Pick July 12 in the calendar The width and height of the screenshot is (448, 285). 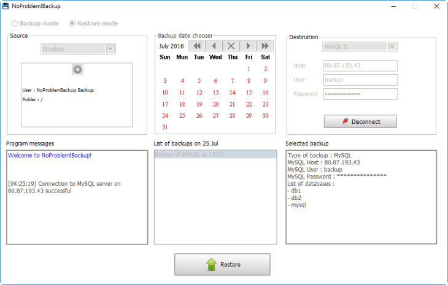(x=199, y=93)
